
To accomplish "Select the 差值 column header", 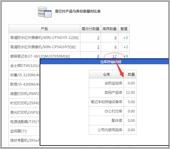I will click(124, 29).
